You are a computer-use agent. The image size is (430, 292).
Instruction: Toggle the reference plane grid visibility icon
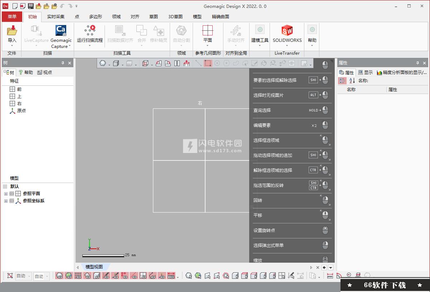[143, 276]
